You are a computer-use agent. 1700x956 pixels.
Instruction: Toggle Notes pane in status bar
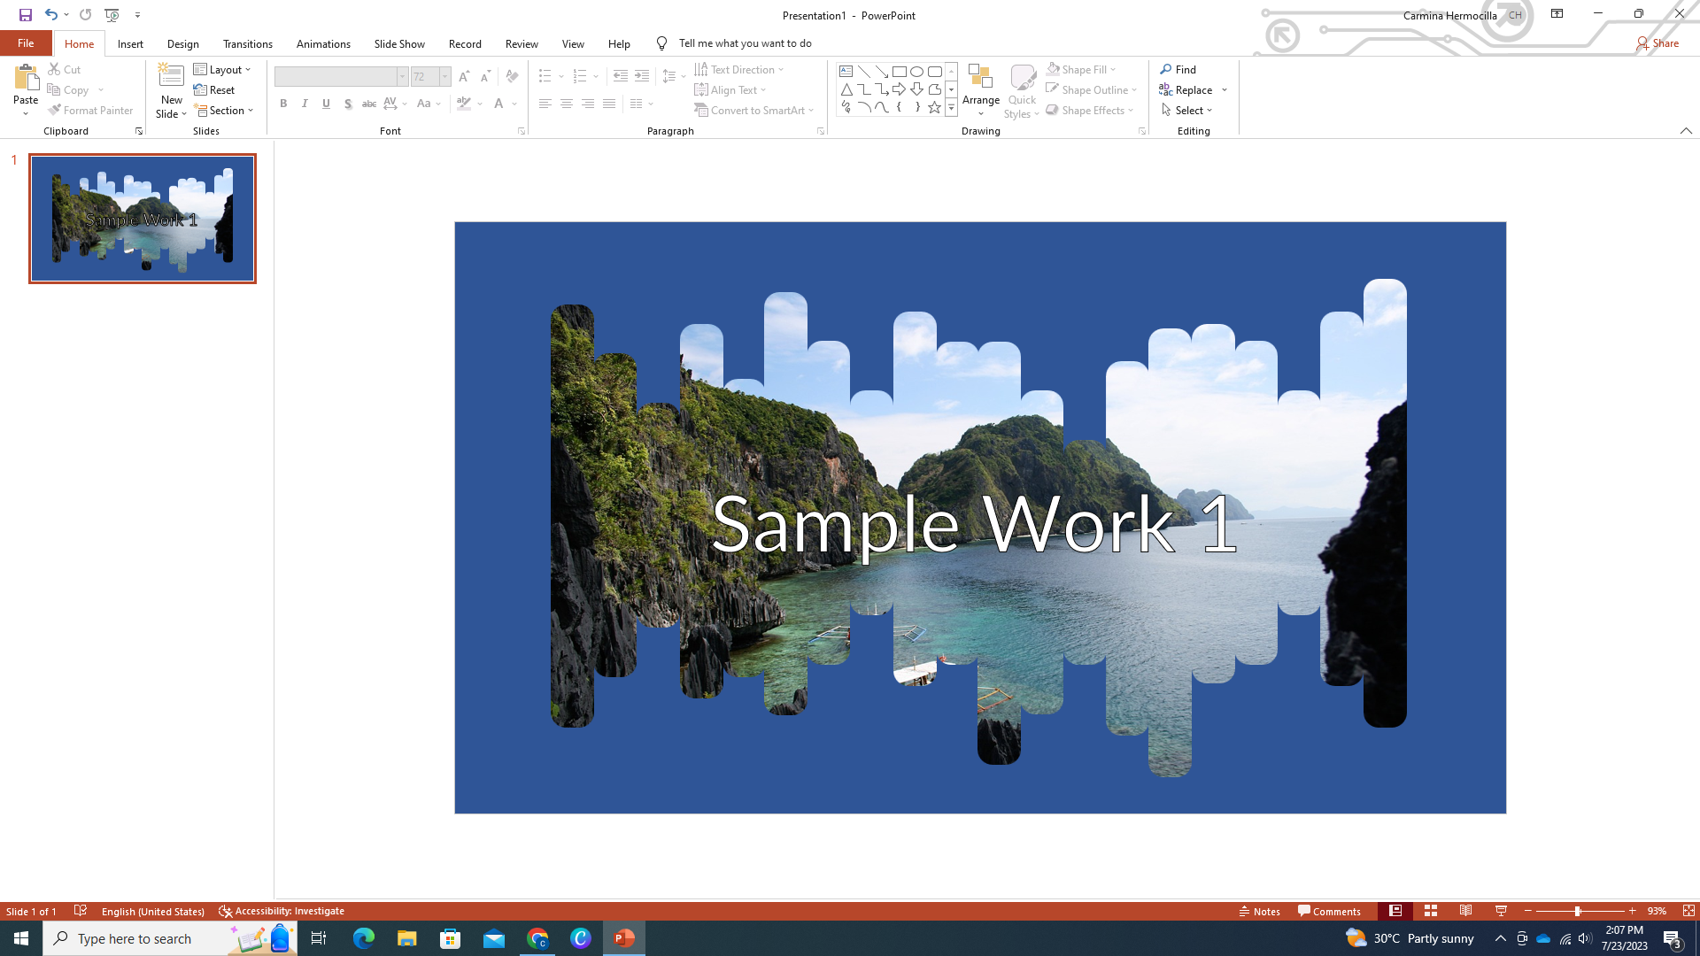click(1260, 911)
